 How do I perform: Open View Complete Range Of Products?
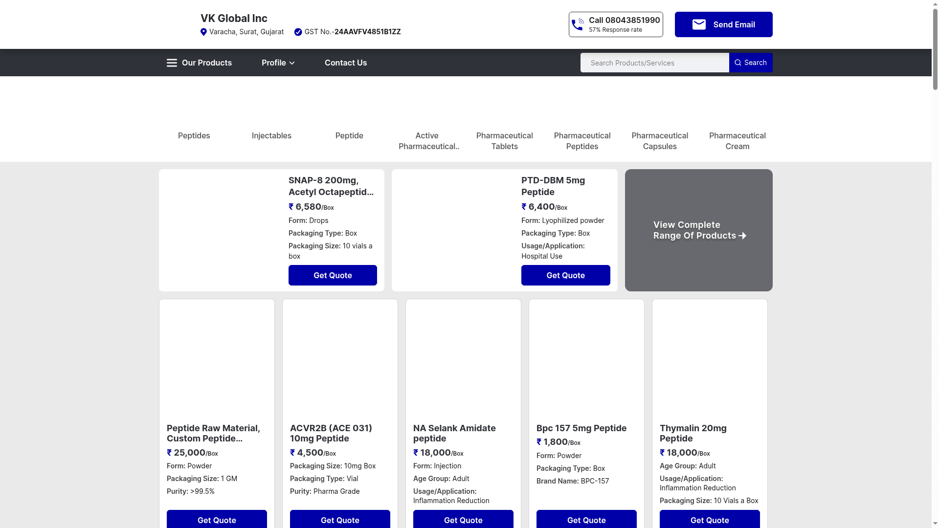tap(698, 230)
